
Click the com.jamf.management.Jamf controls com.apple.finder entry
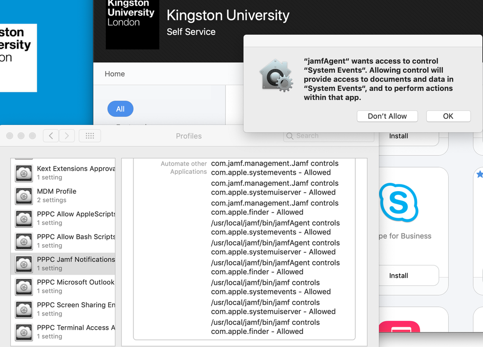pyautogui.click(x=275, y=208)
